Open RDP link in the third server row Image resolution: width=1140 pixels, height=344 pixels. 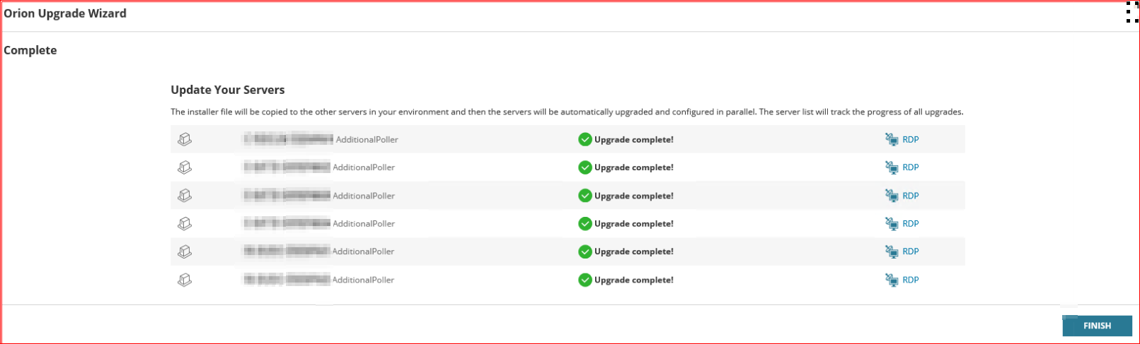(910, 196)
